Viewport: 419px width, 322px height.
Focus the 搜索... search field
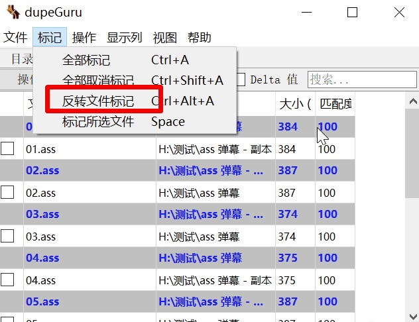[x=362, y=80]
